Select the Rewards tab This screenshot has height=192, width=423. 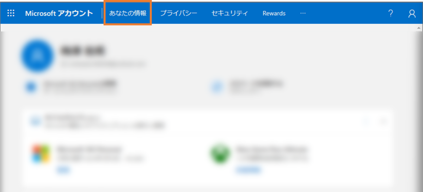click(274, 13)
